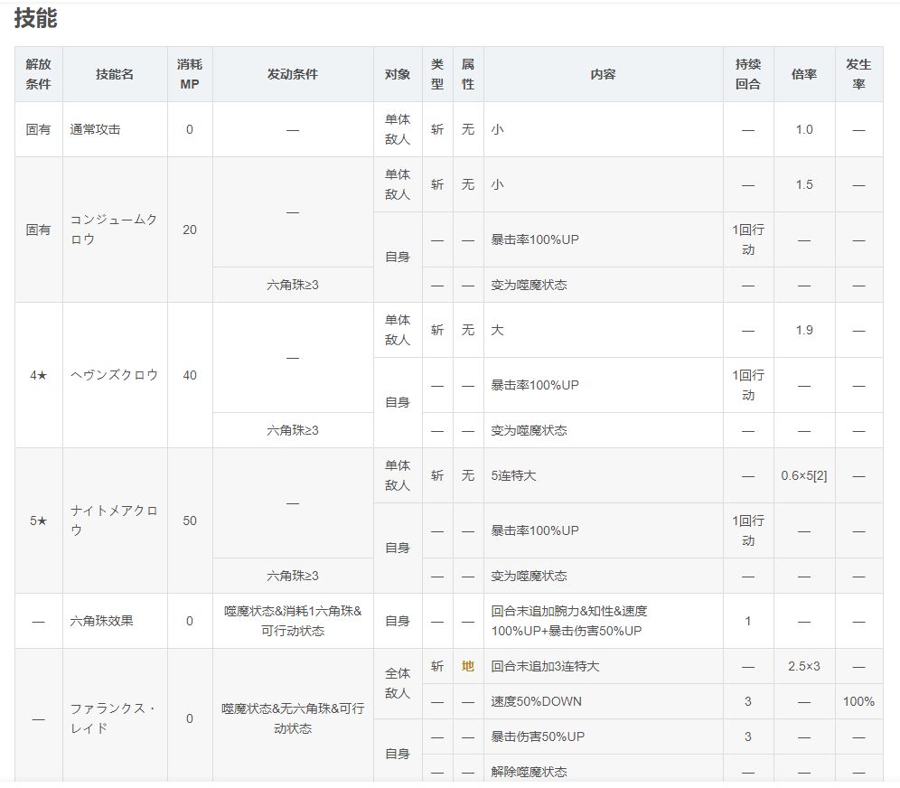Select the 对象 column header

[398, 74]
